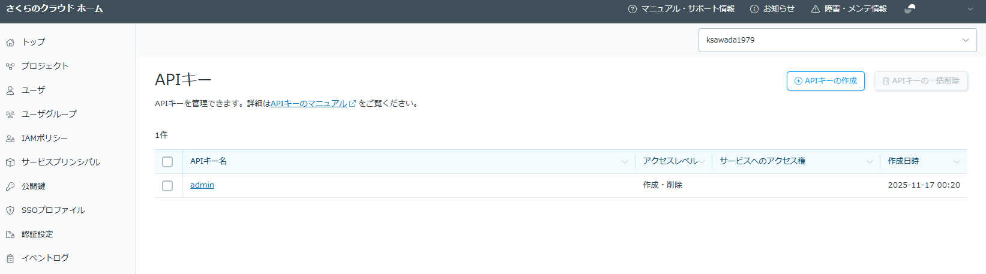Image resolution: width=986 pixels, height=274 pixels.
Task: Click the 作成・削除 access level cell
Action: point(663,185)
